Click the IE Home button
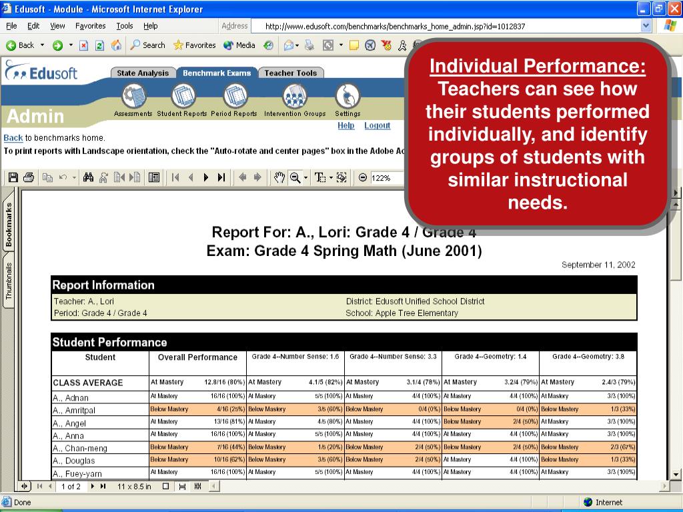This screenshot has height=512, width=683. click(x=116, y=45)
